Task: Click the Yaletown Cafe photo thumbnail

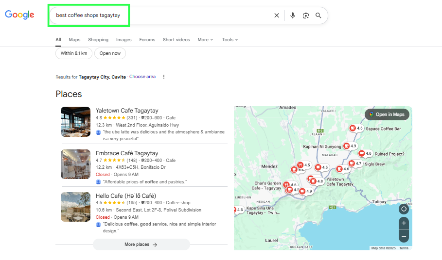Action: pos(75,122)
